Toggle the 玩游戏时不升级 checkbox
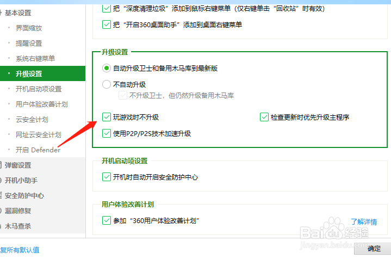The width and height of the screenshot is (391, 259). (107, 117)
